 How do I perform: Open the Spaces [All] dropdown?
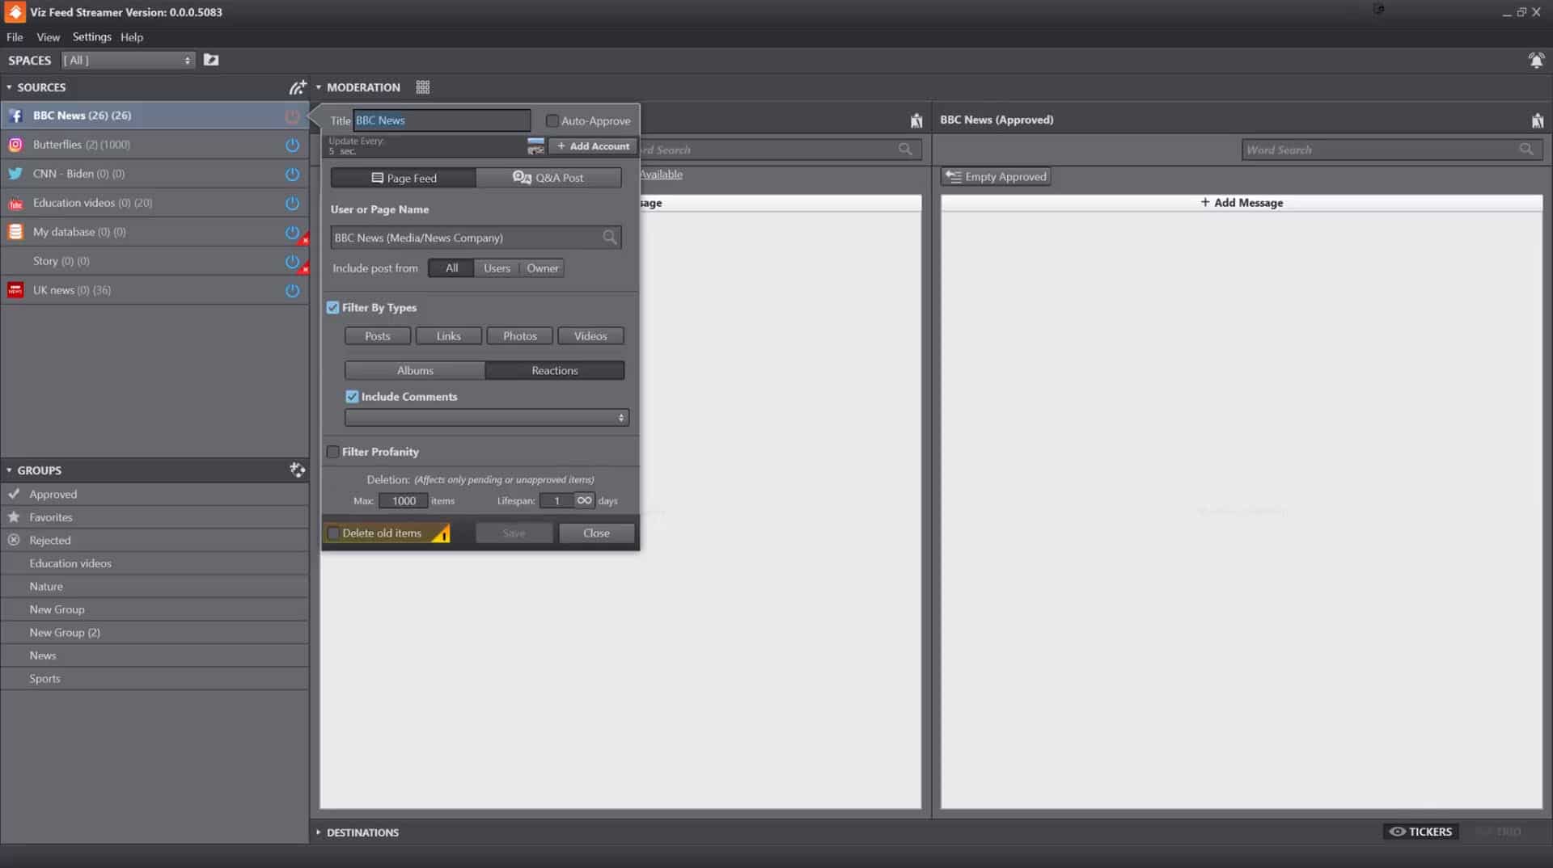click(127, 59)
